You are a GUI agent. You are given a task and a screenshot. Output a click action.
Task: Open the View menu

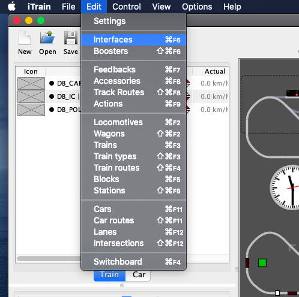point(162,7)
